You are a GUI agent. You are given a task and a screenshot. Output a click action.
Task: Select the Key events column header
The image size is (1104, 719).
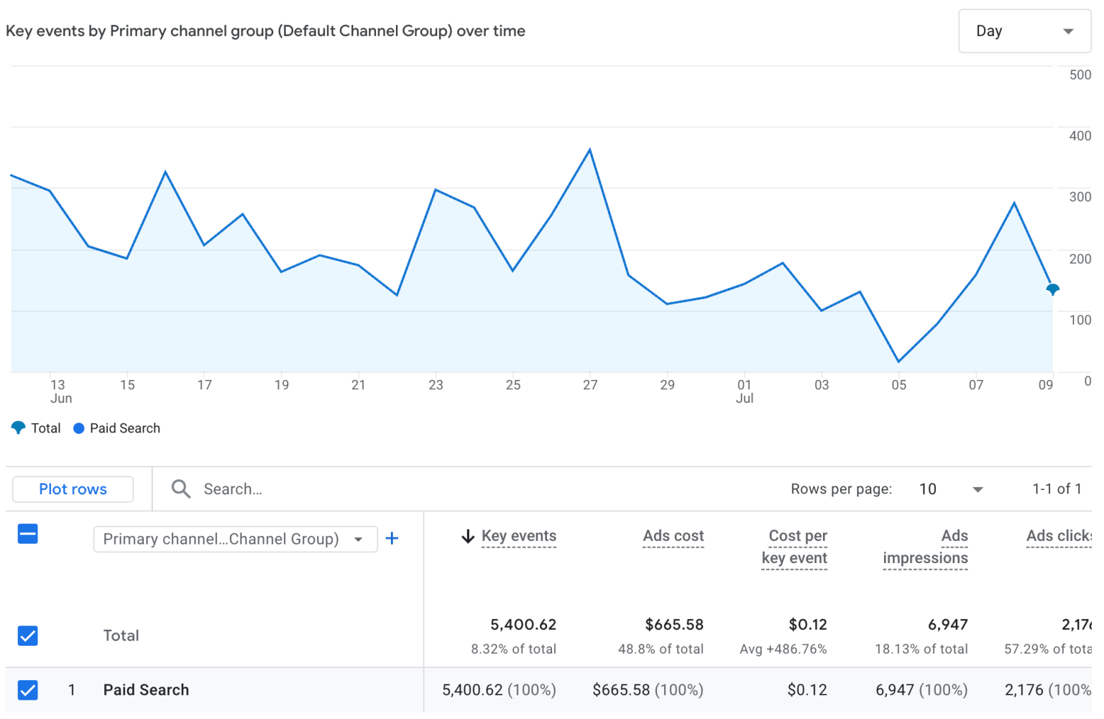(519, 536)
